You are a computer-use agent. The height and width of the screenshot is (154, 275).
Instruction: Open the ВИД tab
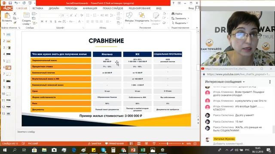[x=159, y=8]
